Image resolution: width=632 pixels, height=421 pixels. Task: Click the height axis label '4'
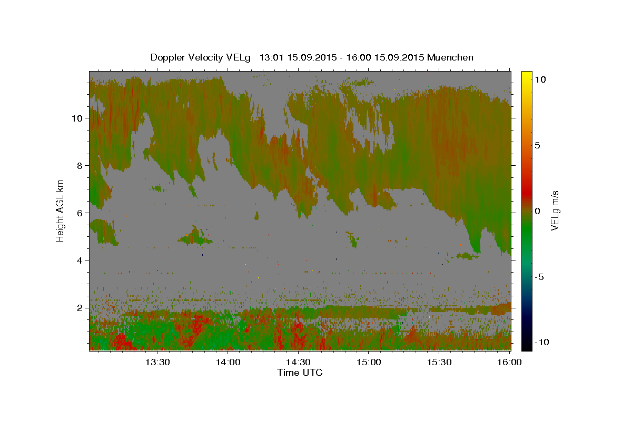click(x=81, y=260)
